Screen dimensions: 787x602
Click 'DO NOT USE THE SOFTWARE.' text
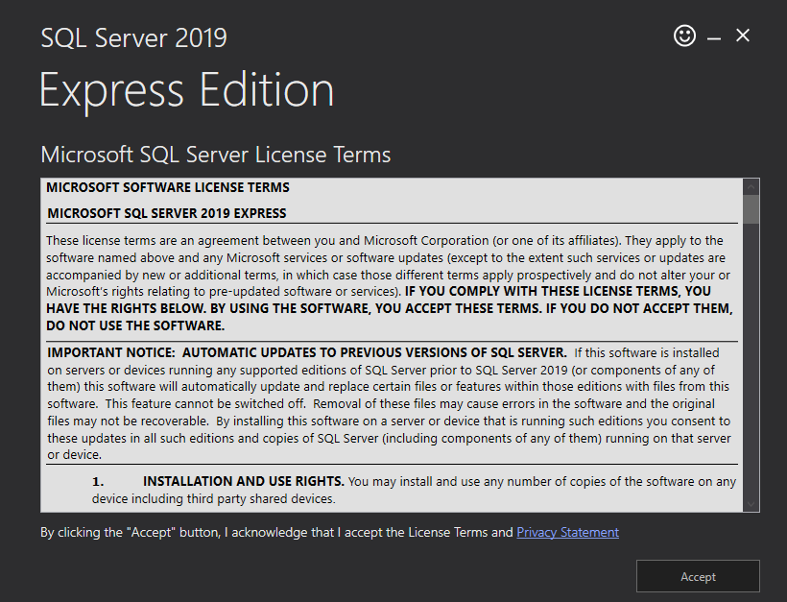coord(135,325)
